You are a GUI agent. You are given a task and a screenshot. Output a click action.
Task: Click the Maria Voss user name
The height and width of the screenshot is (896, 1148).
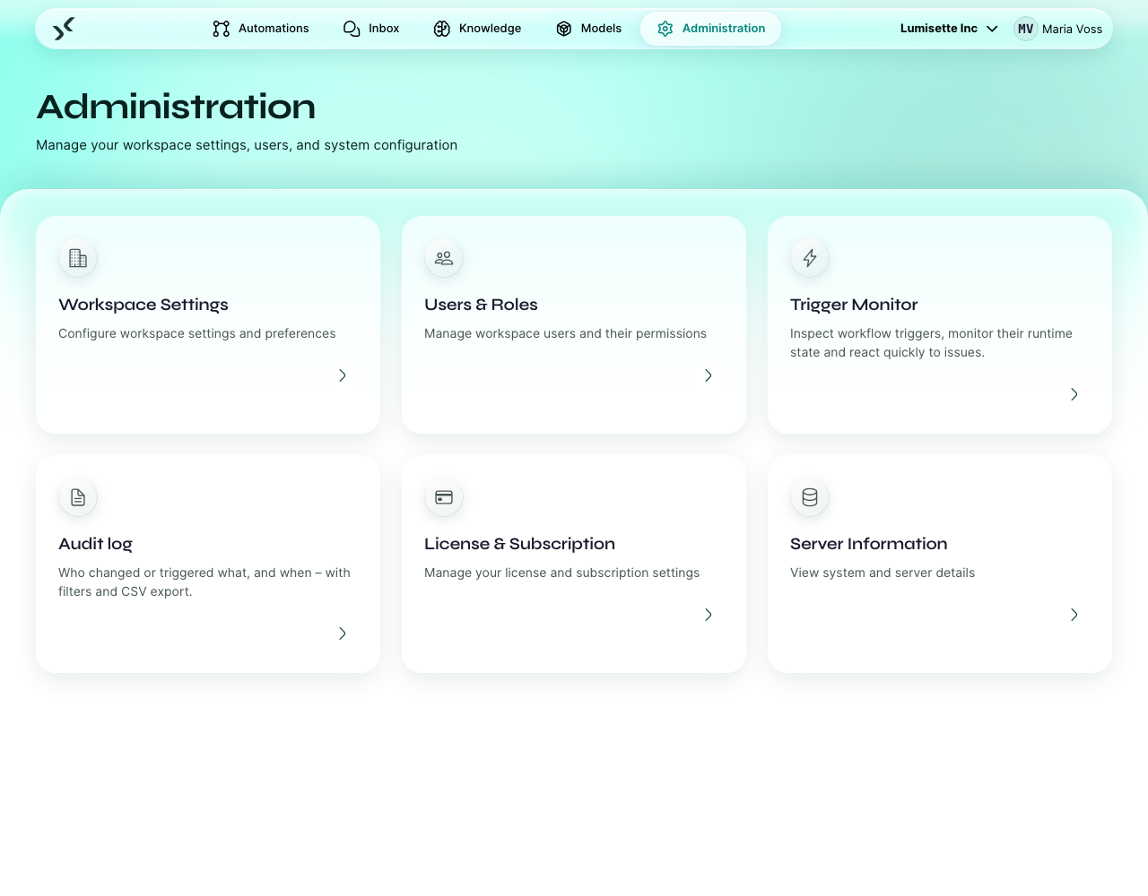(x=1072, y=29)
